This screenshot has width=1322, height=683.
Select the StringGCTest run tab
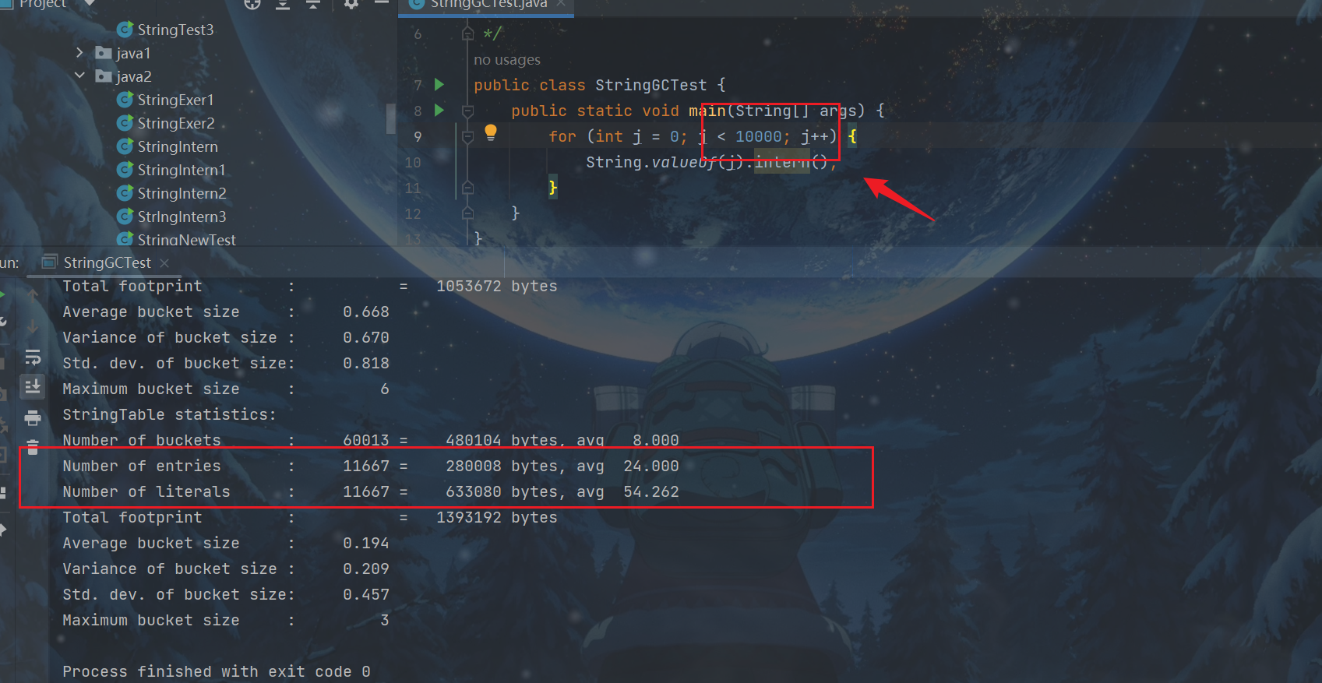pos(107,263)
